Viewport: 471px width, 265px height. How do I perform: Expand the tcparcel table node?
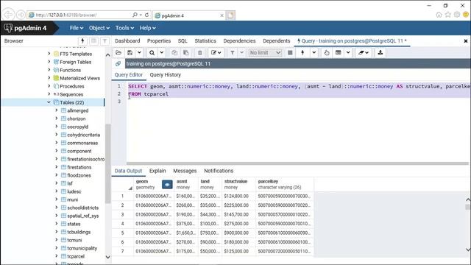coord(56,256)
